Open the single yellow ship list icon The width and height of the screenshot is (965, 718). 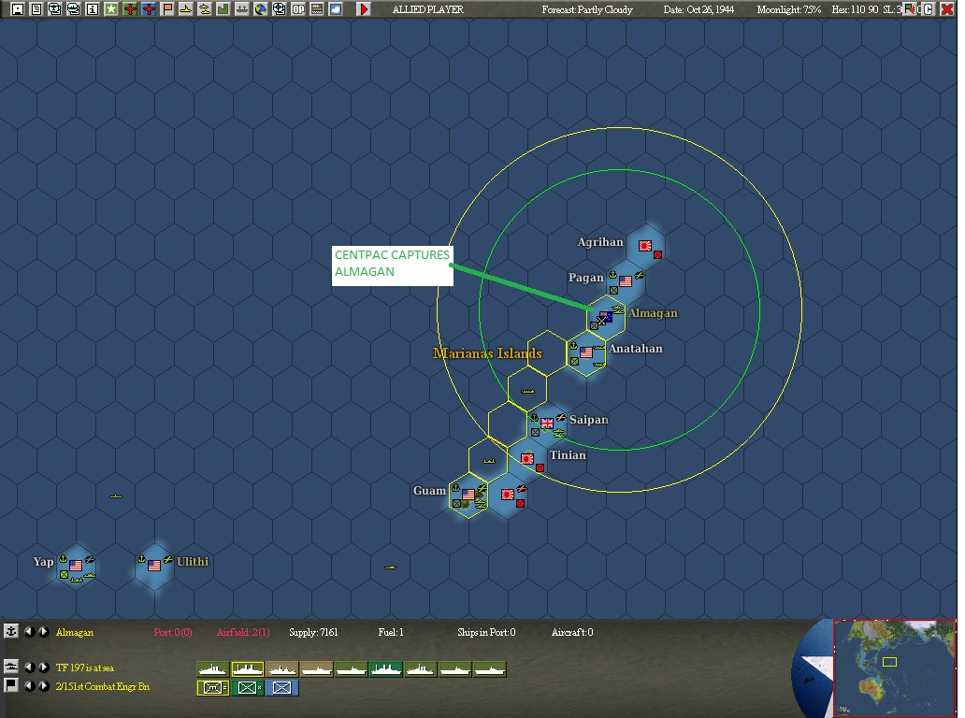point(186,9)
